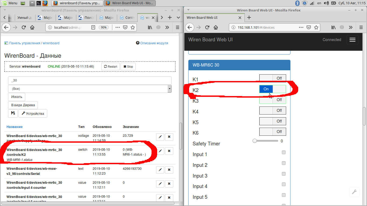This screenshot has width=367, height=206.
Task: Open the Linux Mint Menu
Action: (10, 3)
